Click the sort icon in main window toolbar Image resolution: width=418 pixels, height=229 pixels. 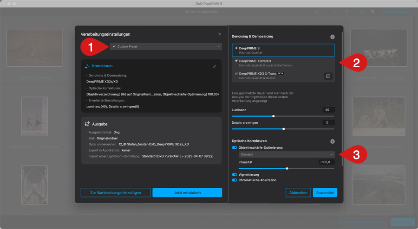coord(335,12)
